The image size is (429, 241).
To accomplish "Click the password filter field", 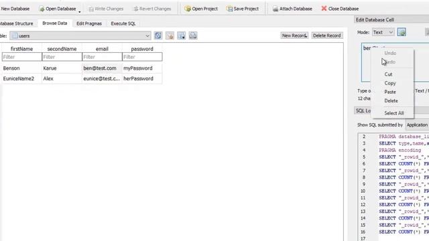I will (x=142, y=57).
